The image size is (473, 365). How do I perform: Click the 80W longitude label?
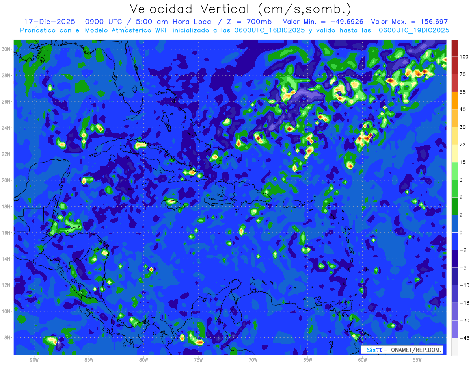coord(143,360)
